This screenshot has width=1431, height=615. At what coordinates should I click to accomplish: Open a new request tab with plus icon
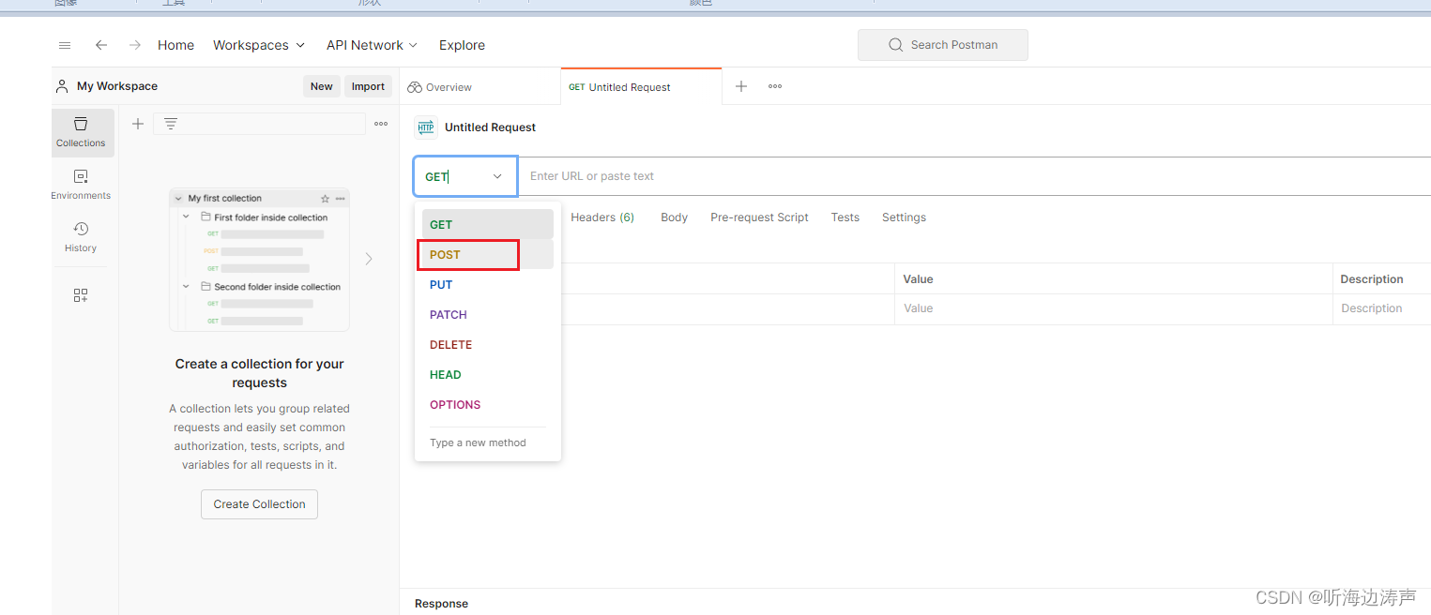[x=740, y=85]
